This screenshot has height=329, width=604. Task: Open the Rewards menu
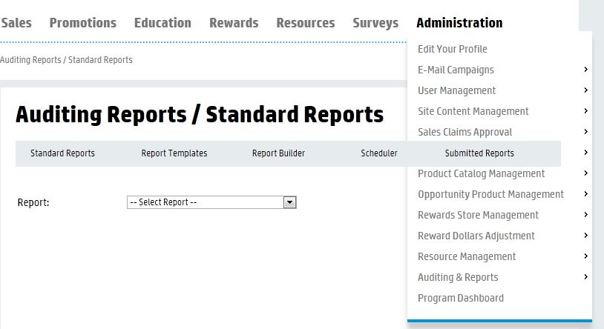tap(234, 23)
